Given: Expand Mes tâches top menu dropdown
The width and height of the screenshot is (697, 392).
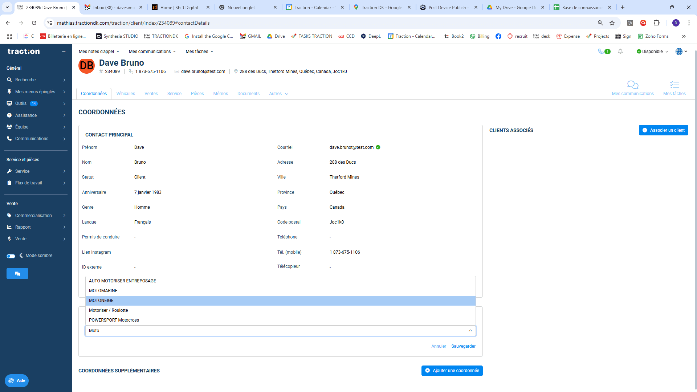Looking at the screenshot, I should click(x=199, y=52).
